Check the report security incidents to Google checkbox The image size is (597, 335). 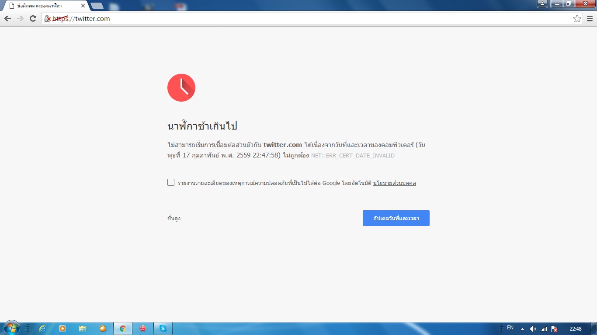[x=171, y=182]
